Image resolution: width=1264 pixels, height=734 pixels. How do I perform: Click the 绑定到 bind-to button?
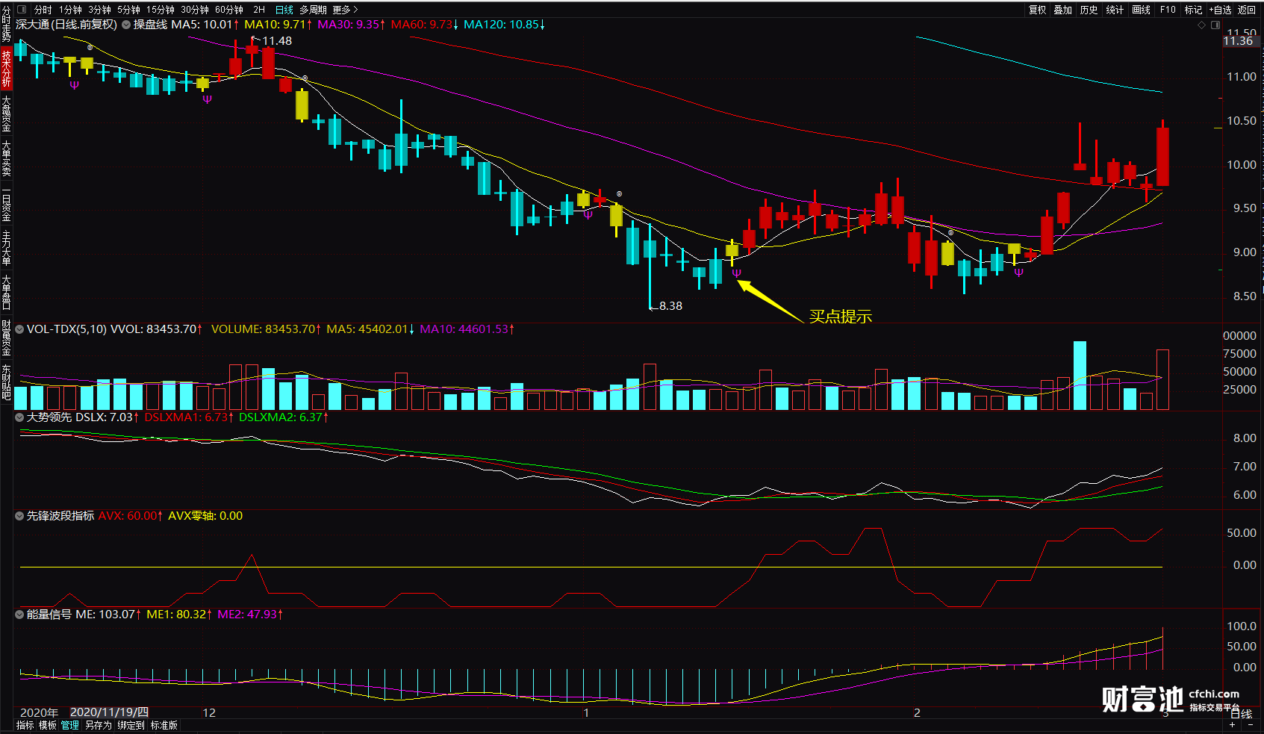[x=131, y=725]
